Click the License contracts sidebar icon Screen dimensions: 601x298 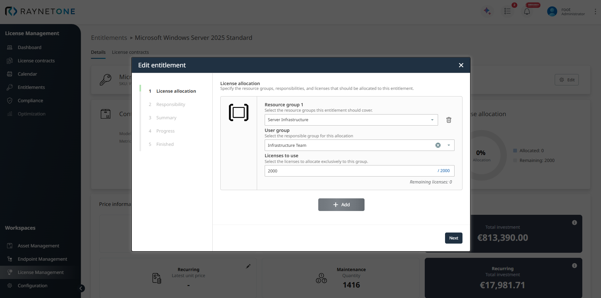click(10, 61)
